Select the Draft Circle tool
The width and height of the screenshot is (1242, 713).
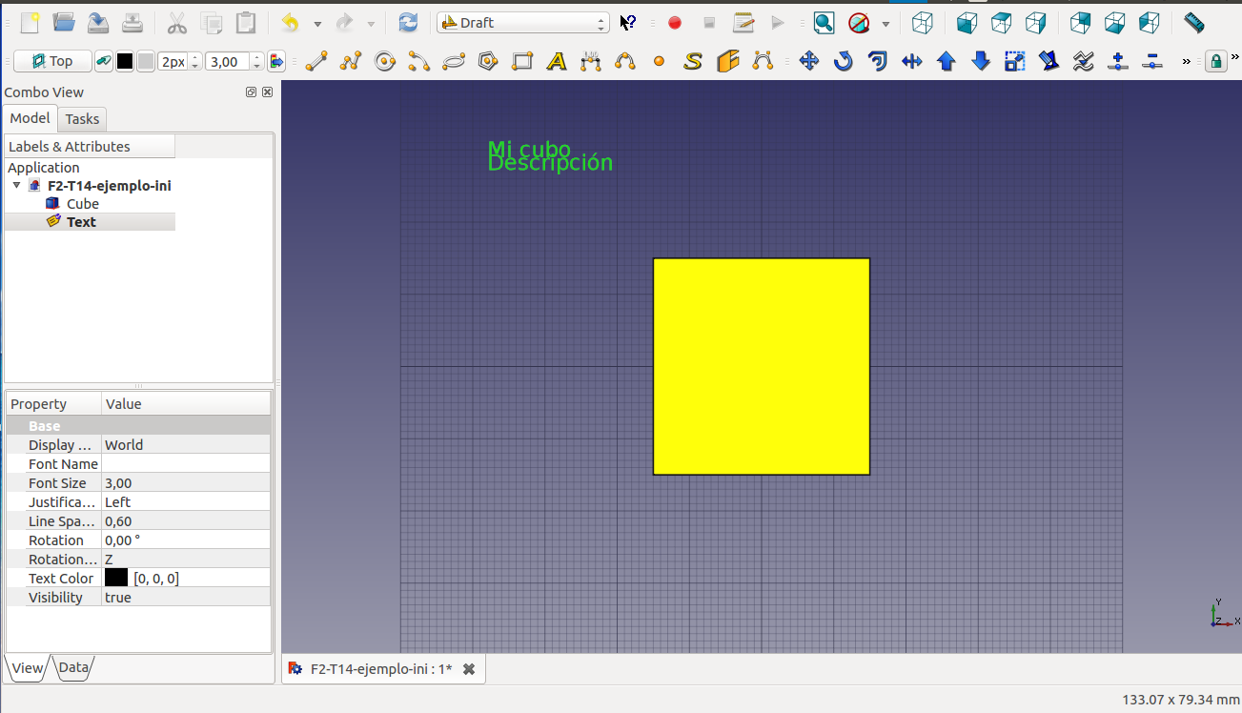pos(385,62)
